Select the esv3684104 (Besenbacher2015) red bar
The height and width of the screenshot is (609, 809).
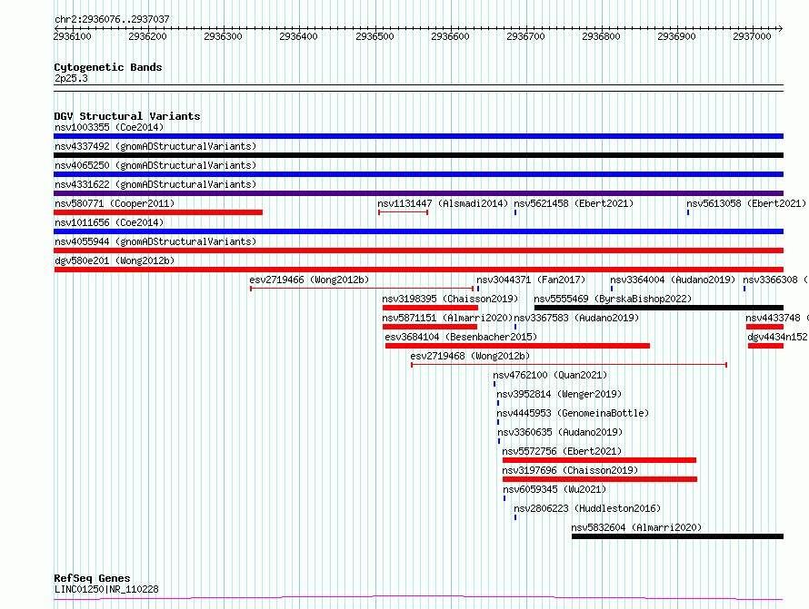coord(517,346)
